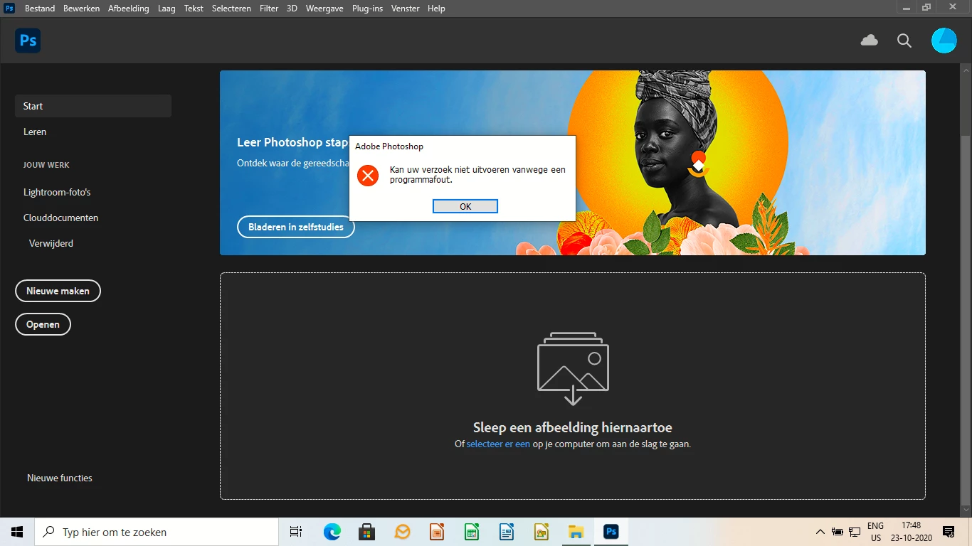Open Microsoft Store from taskbar
Viewport: 972px width, 546px height.
click(x=367, y=532)
